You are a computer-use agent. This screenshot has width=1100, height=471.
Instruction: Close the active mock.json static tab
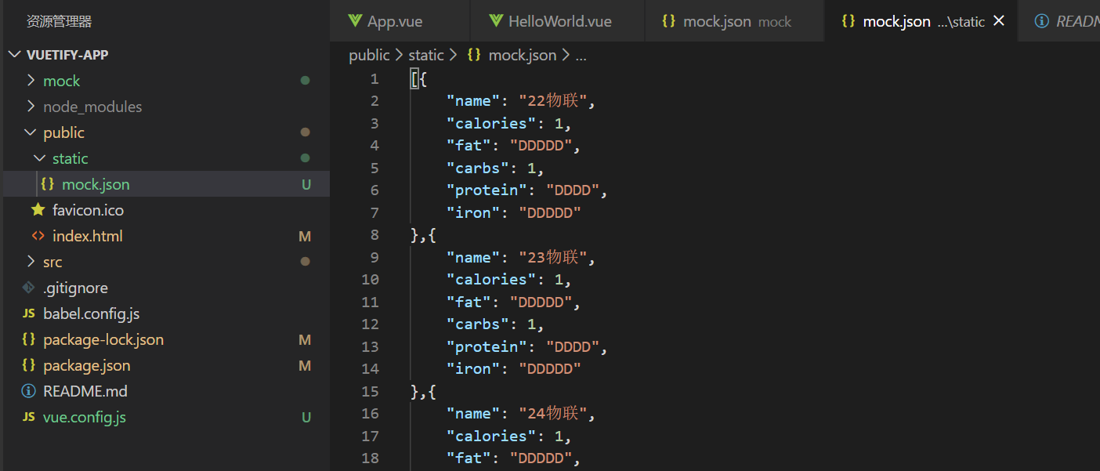[x=999, y=21]
